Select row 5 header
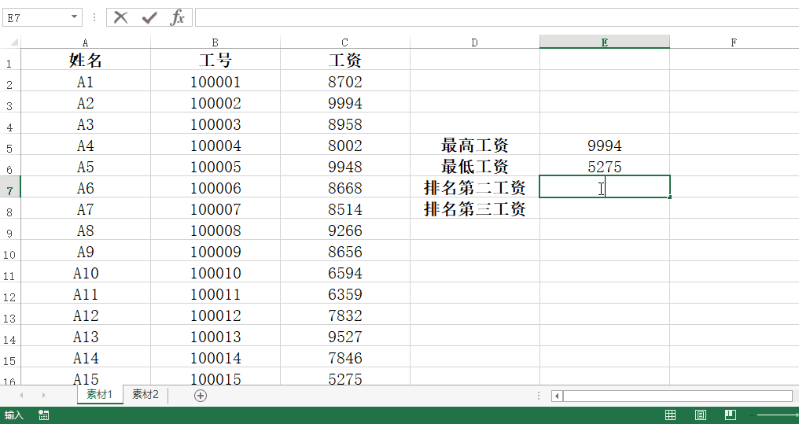The image size is (799, 424). point(9,146)
